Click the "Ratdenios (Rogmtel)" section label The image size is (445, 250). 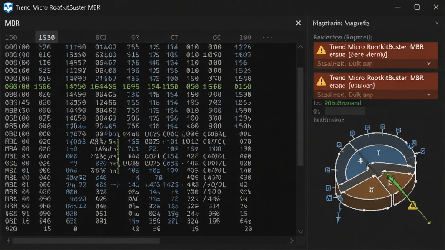tap(342, 37)
